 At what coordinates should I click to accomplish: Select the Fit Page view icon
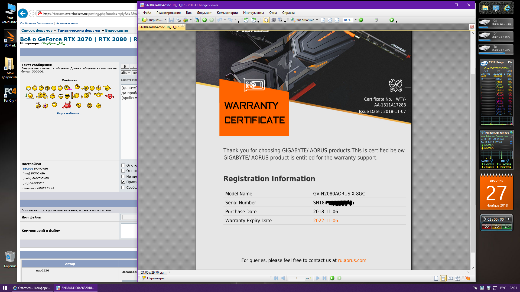pos(330,20)
